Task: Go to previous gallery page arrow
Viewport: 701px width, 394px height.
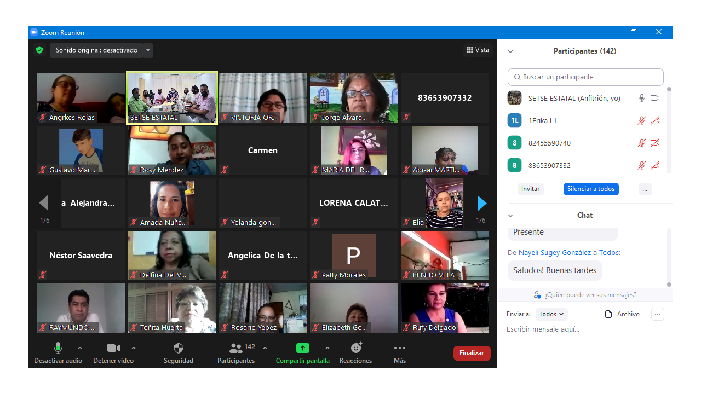Action: tap(44, 204)
